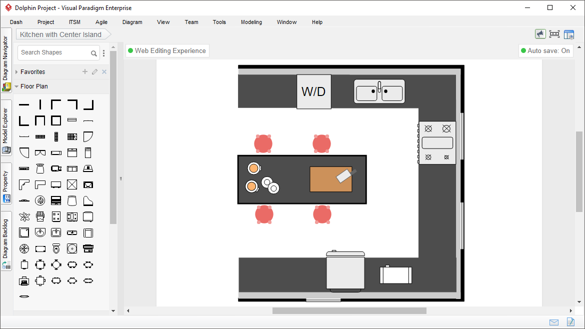
Task: Pick the square table with four chairs
Action: tap(40, 265)
